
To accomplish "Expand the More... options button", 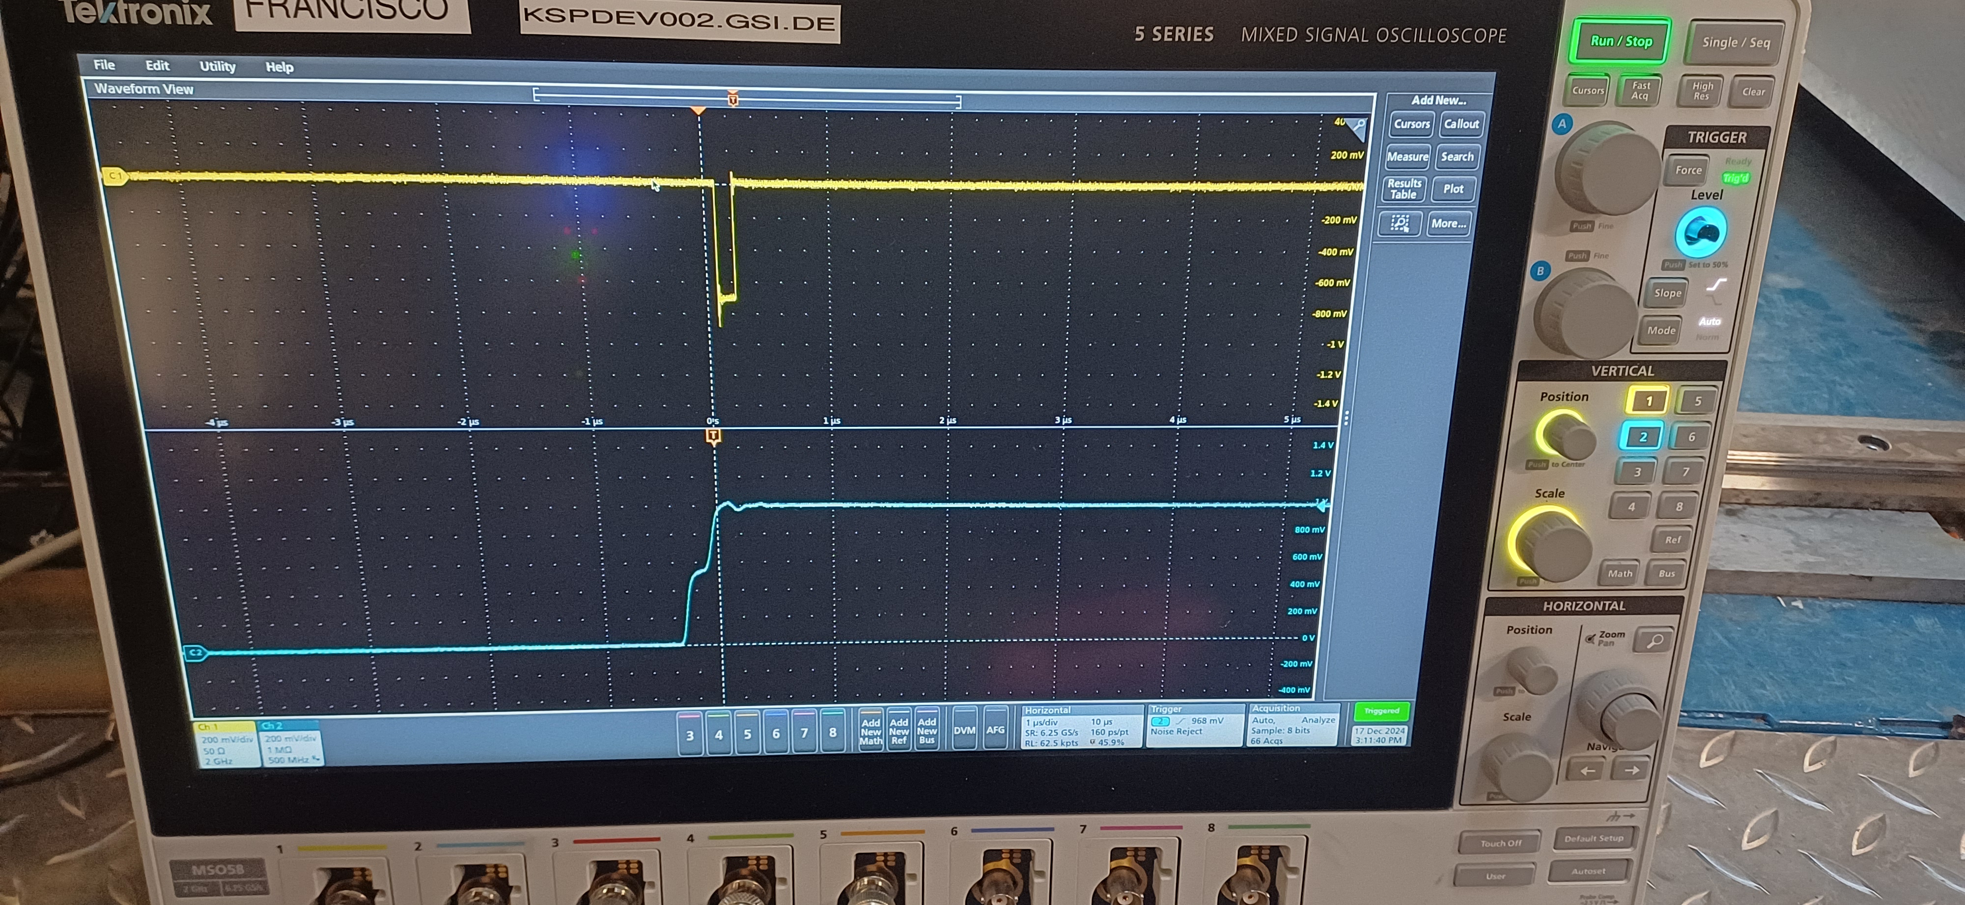I will (1448, 223).
